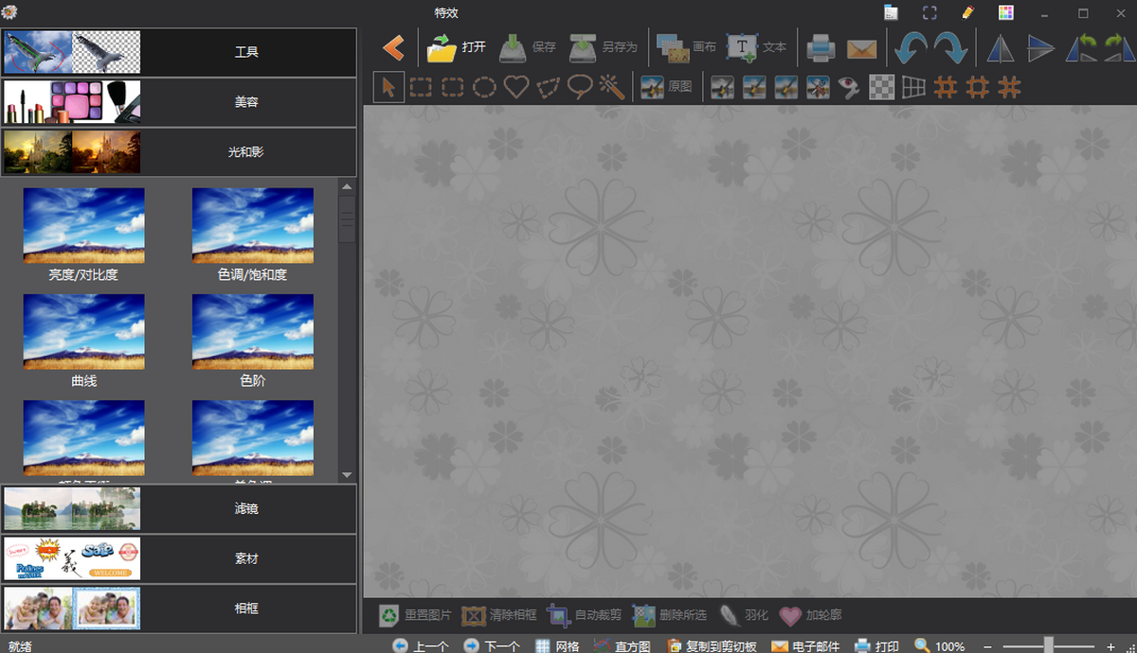Click the 打开 open file button

point(457,47)
